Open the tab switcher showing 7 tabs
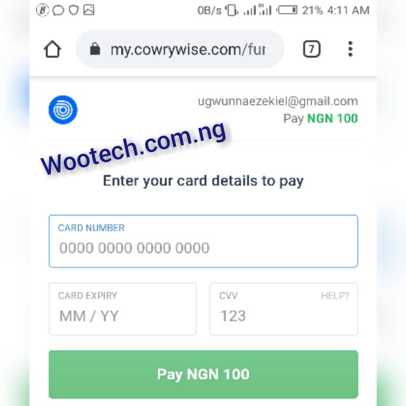Viewport: 406px width, 406px height. pyautogui.click(x=312, y=49)
